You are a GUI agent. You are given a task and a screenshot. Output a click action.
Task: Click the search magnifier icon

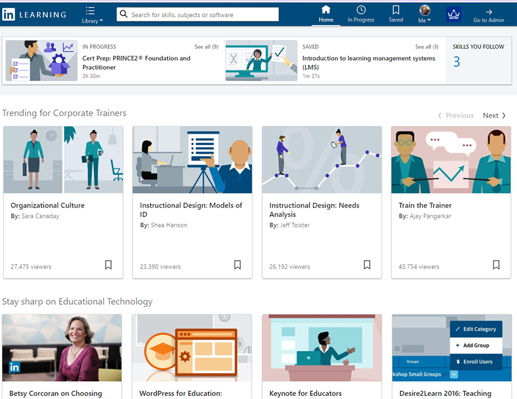pos(124,14)
